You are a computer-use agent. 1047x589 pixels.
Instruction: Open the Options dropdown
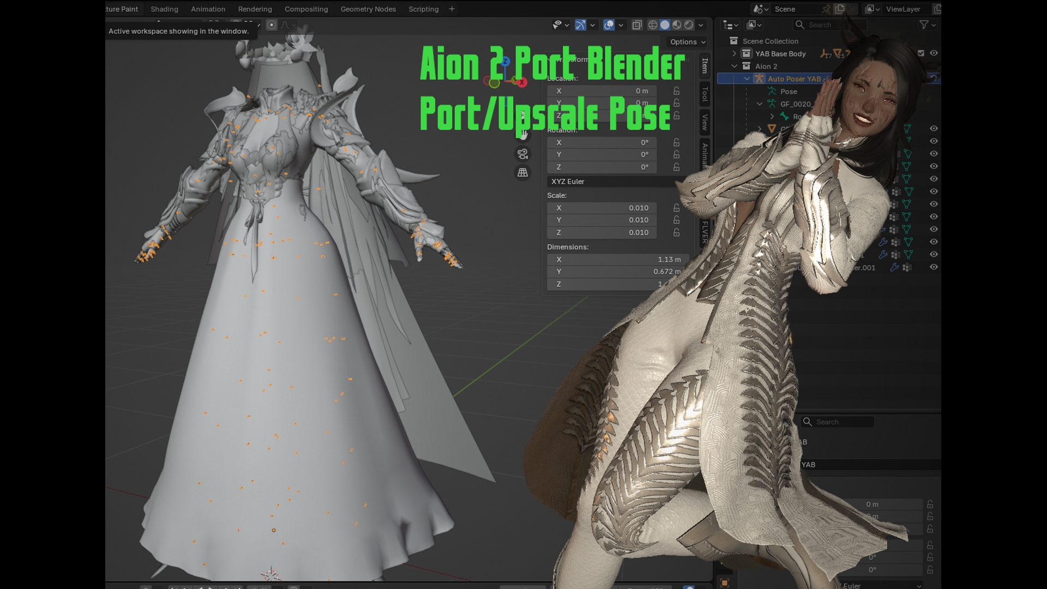coord(688,42)
